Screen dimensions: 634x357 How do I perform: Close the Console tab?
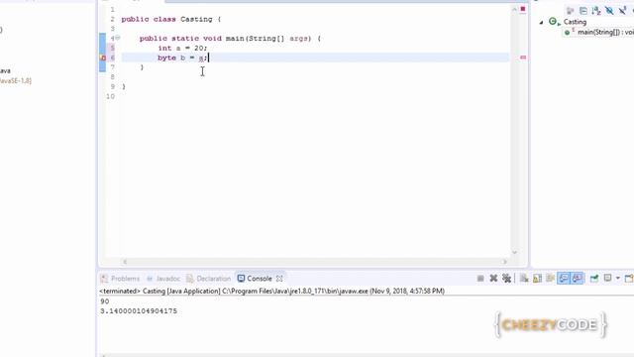click(x=279, y=279)
